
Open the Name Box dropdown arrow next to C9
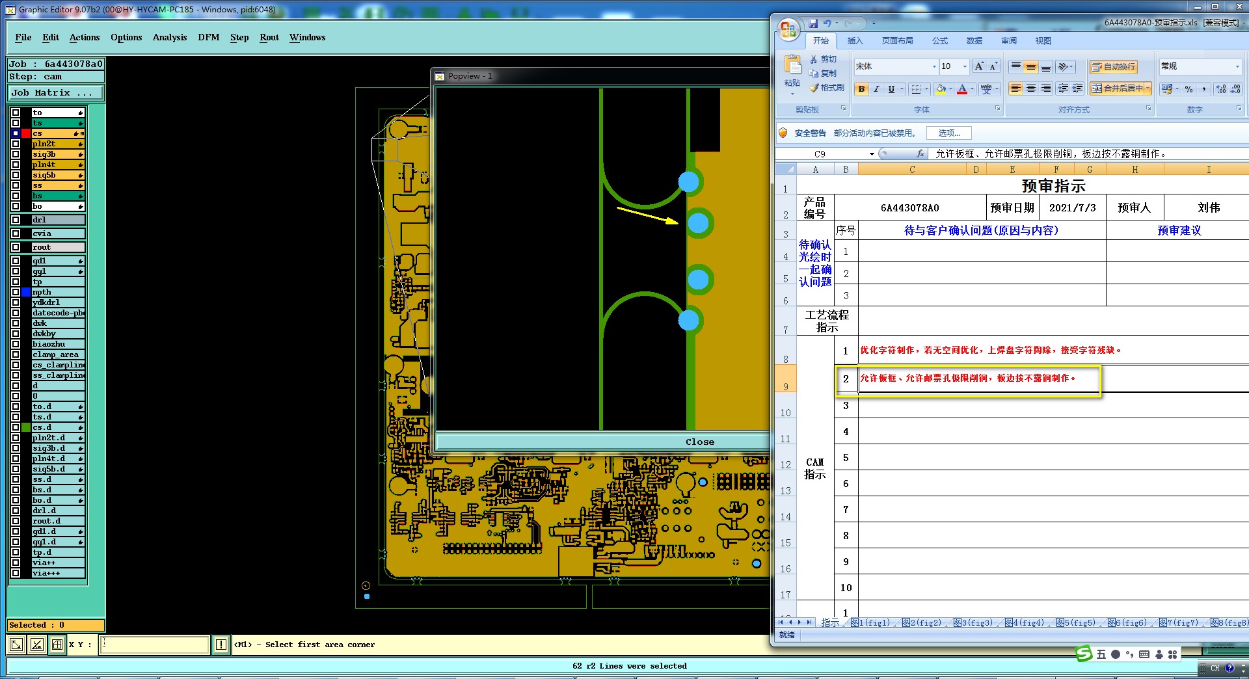(x=872, y=154)
